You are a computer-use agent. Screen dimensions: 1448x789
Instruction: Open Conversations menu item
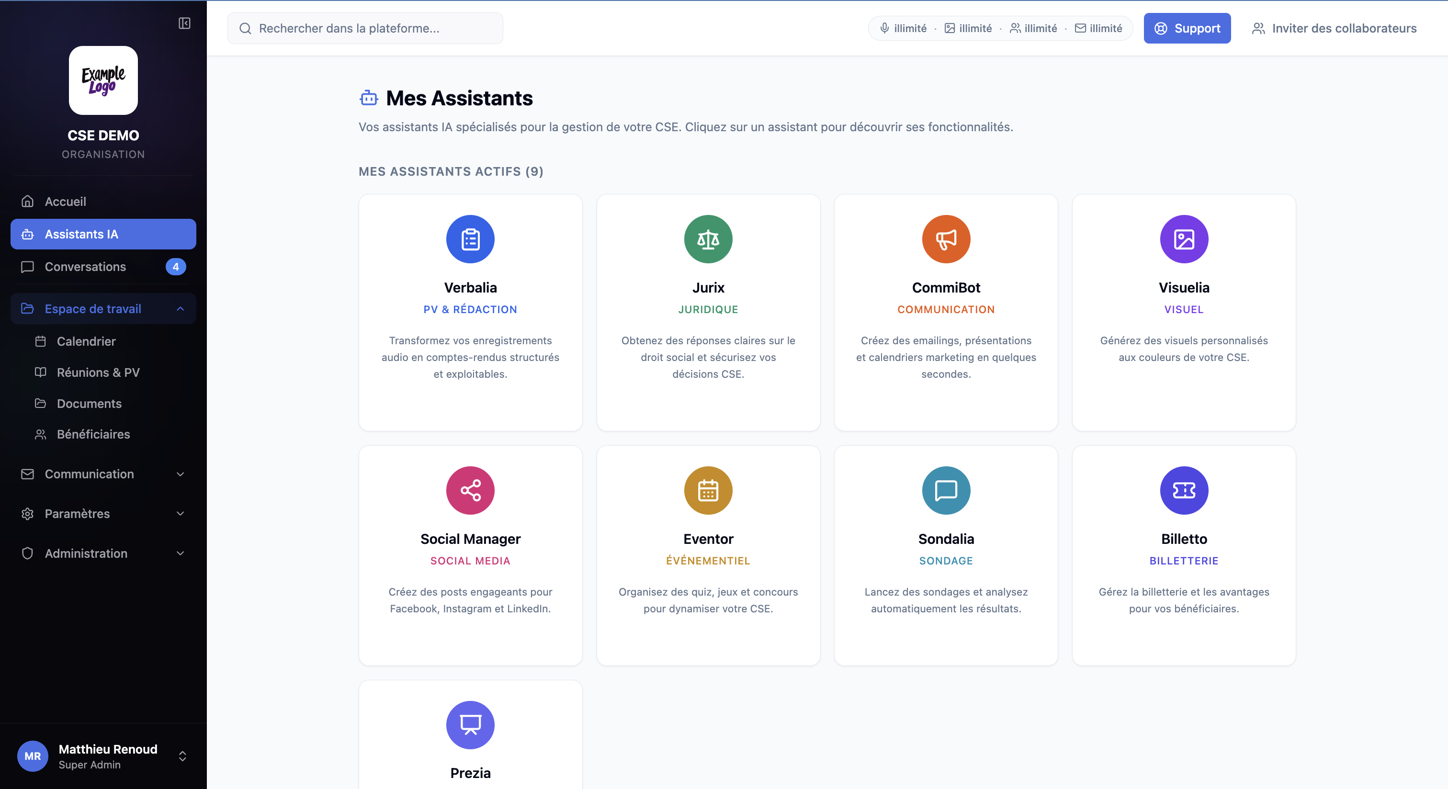click(103, 267)
